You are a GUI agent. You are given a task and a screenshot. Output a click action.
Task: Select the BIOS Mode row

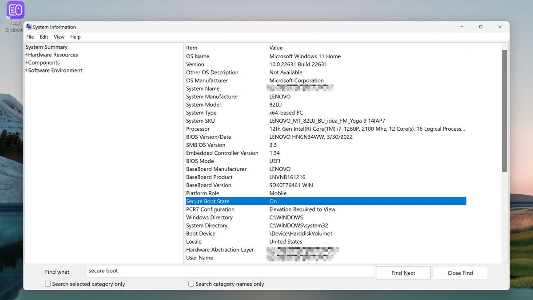point(326,161)
